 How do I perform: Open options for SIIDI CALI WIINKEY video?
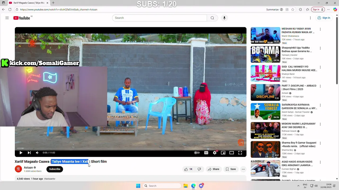[320, 67]
